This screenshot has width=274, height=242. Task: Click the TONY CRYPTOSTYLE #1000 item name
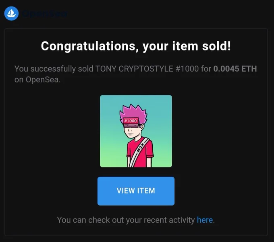point(147,69)
